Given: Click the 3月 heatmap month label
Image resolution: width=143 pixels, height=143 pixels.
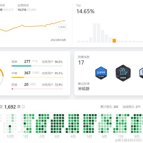Looking at the screenshot, I should pyautogui.click(x=57, y=136).
